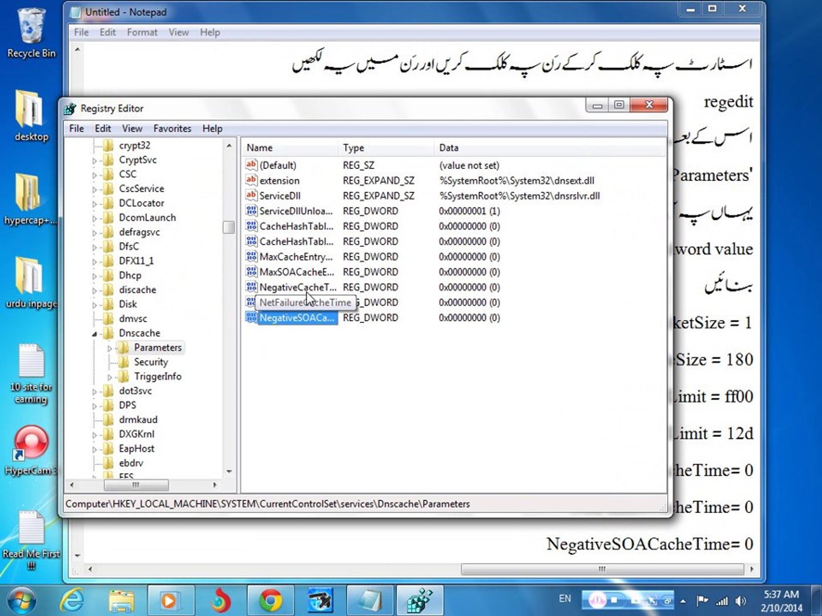Open the volume tray icon
The width and height of the screenshot is (822, 616).
pyautogui.click(x=741, y=601)
